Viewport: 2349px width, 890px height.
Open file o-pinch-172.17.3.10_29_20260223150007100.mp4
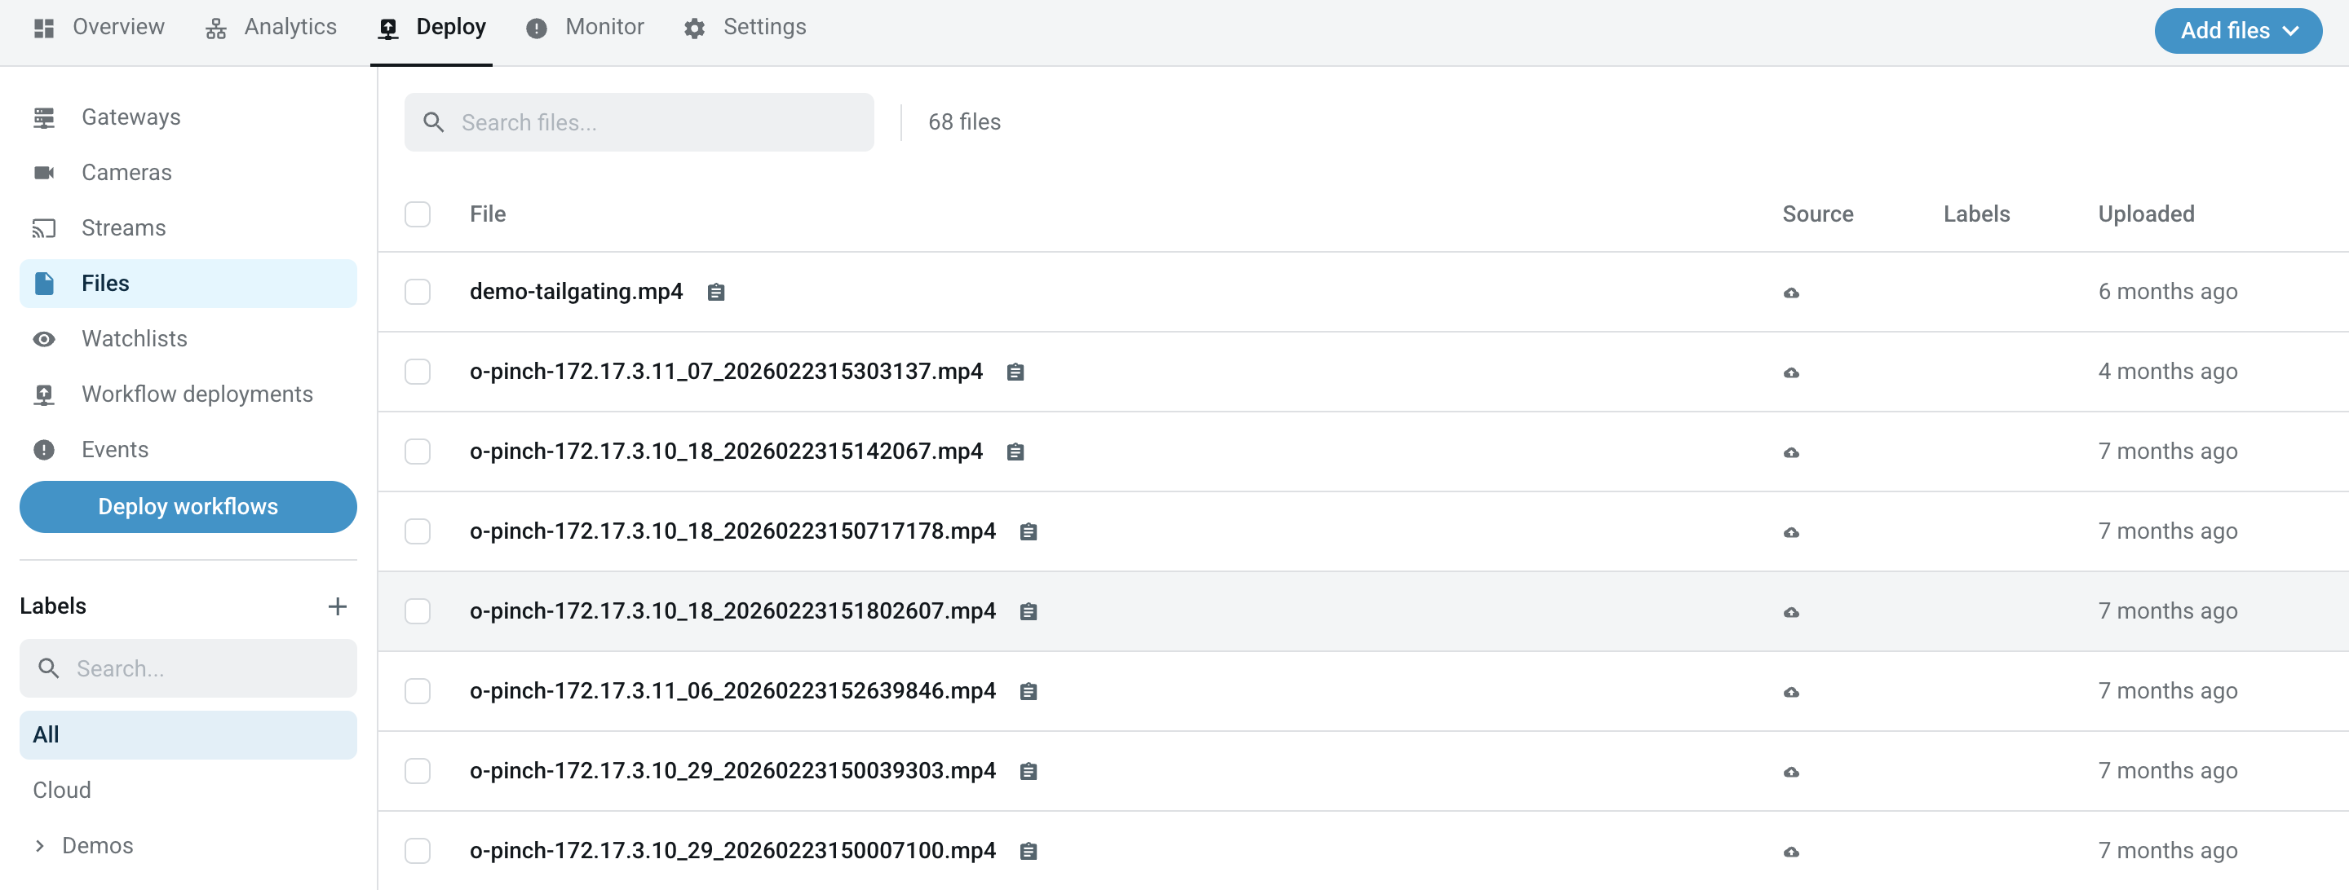[732, 851]
